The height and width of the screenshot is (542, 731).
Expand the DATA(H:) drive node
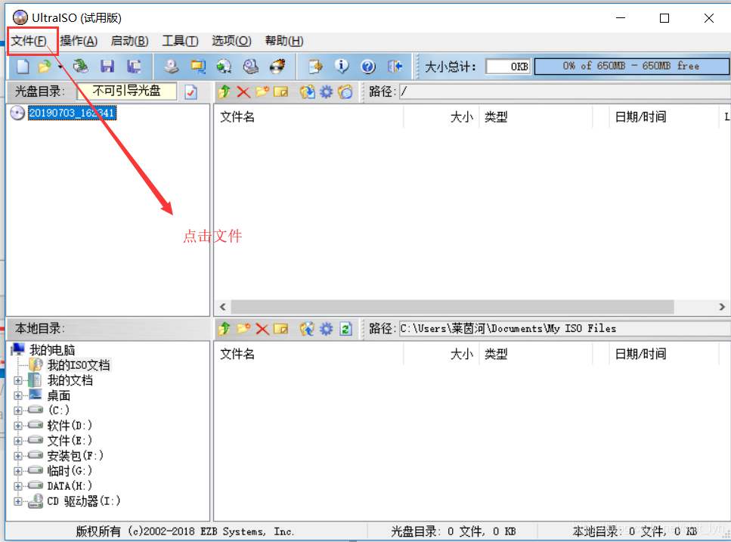(18, 486)
